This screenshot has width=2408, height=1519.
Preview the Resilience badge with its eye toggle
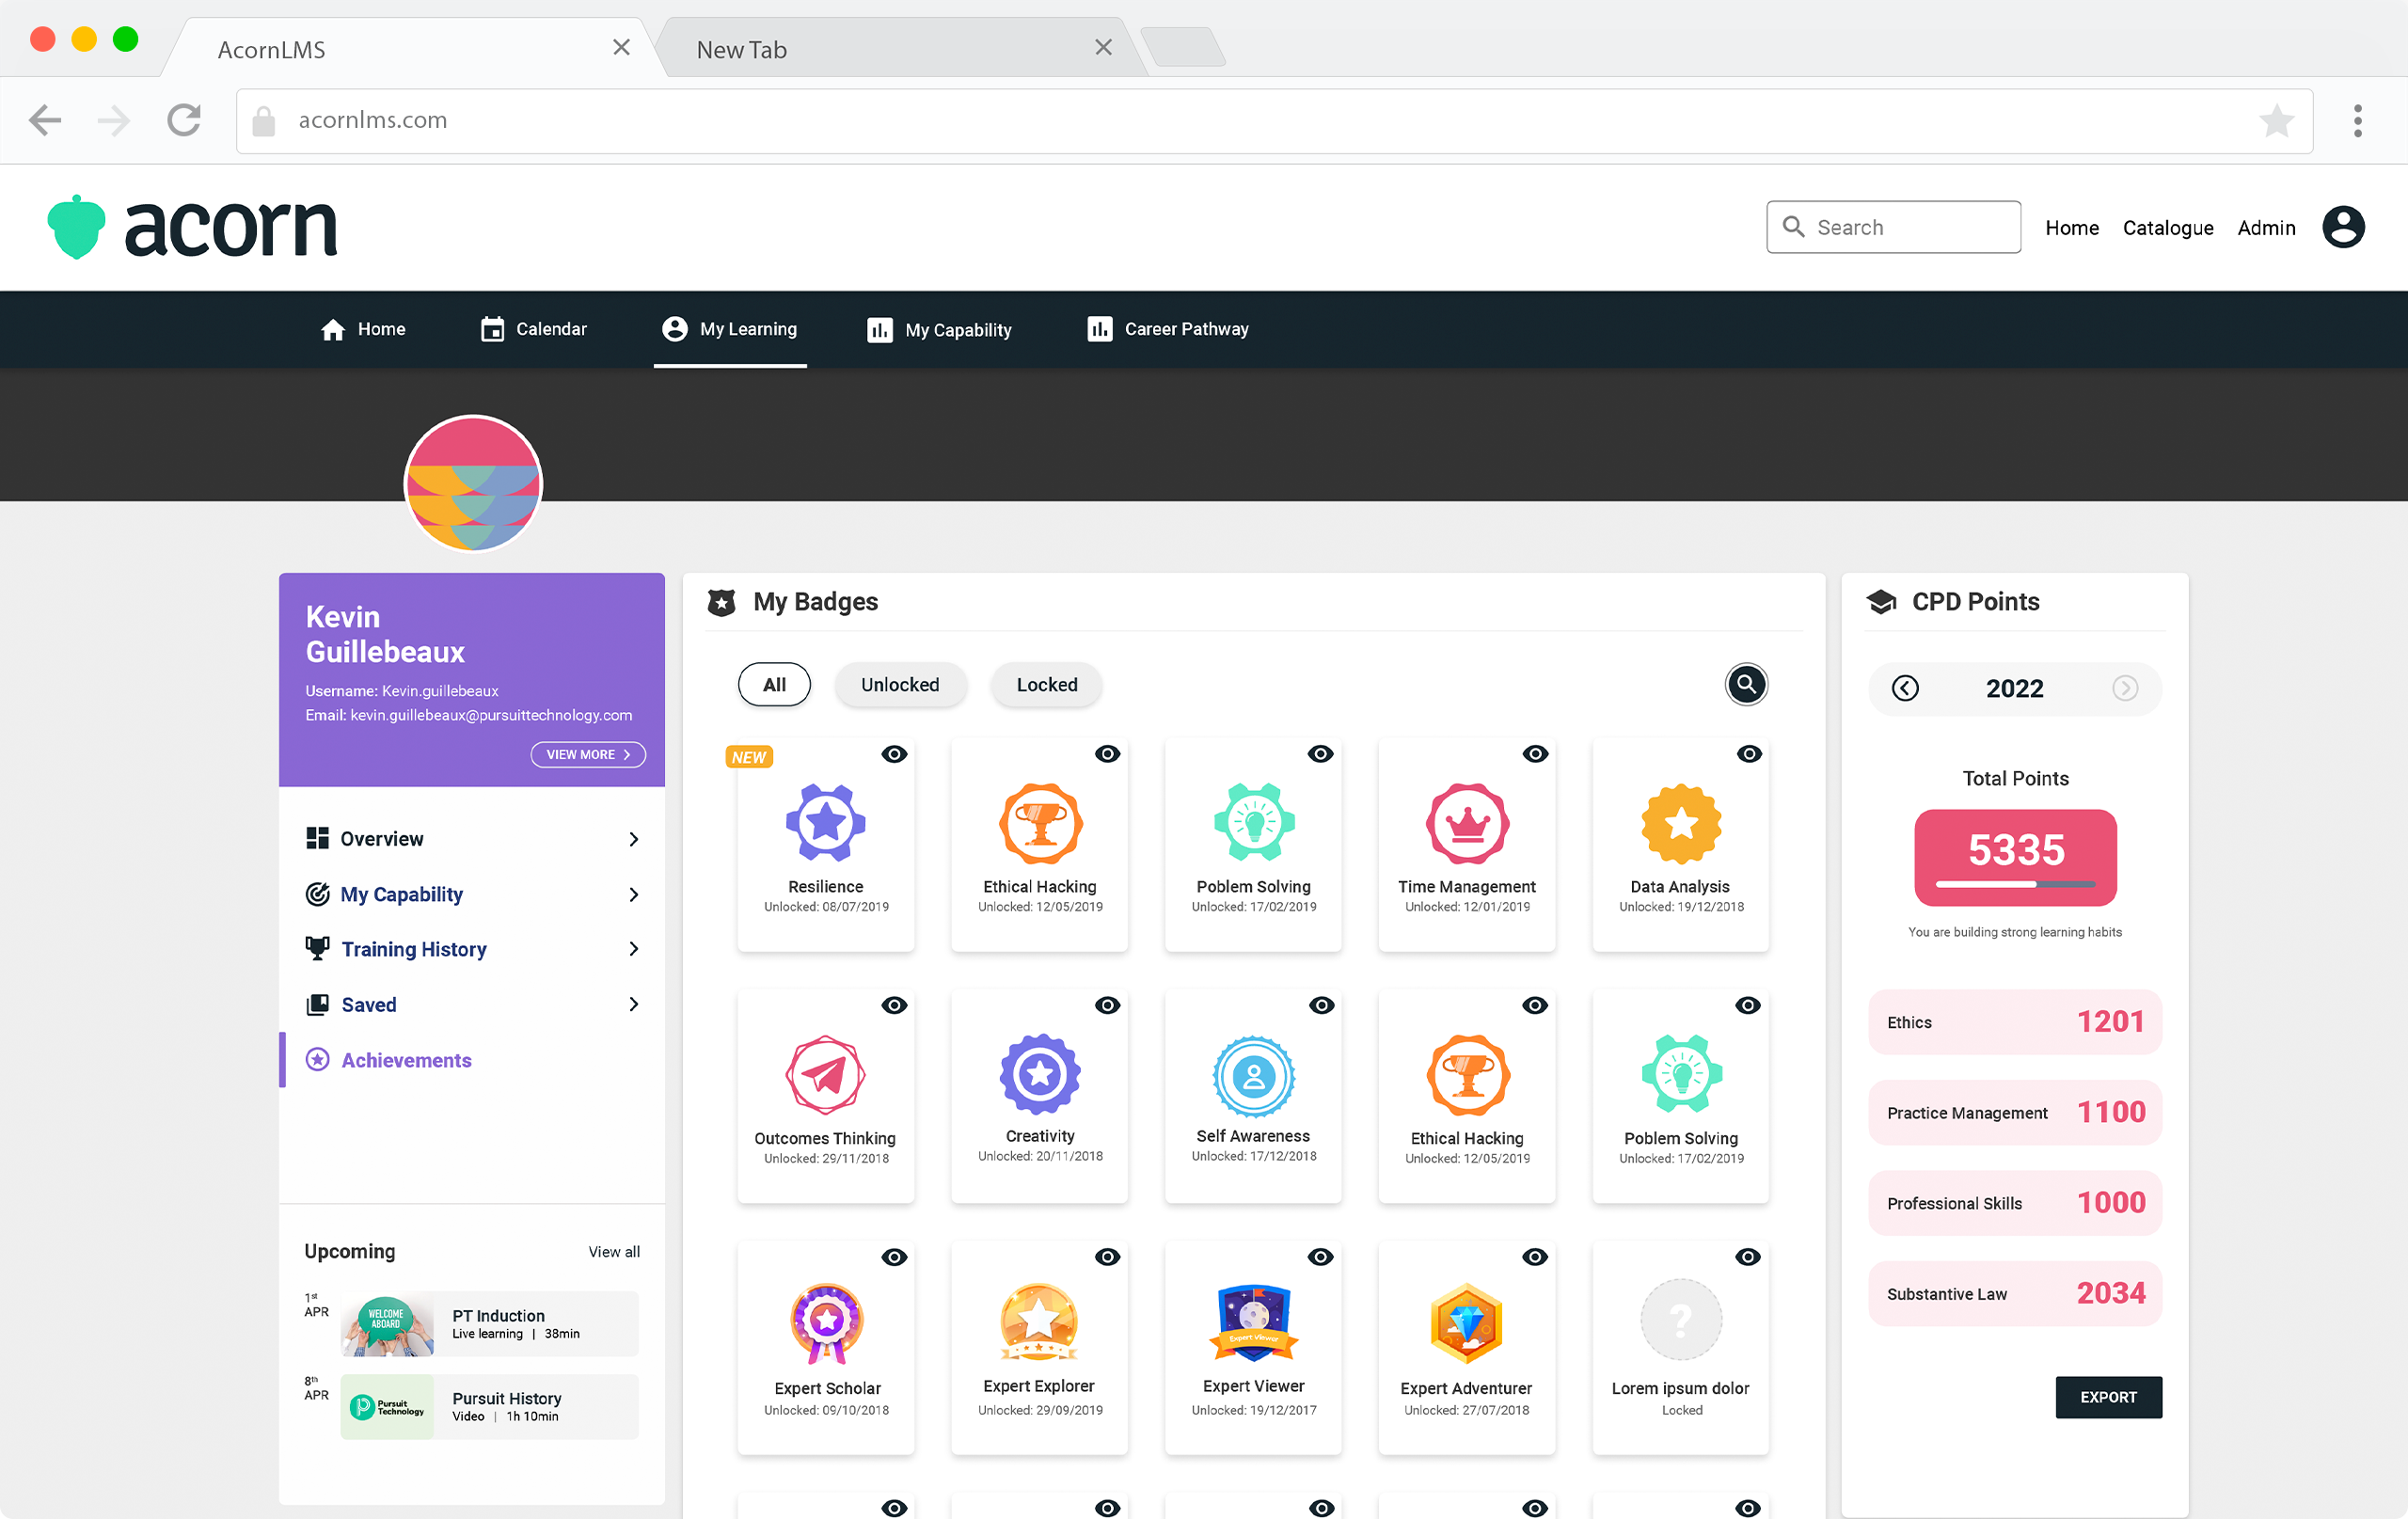click(894, 754)
